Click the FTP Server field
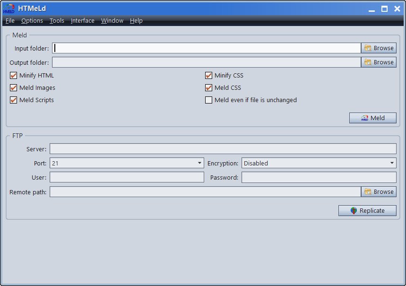This screenshot has height=286, width=406. click(x=223, y=149)
